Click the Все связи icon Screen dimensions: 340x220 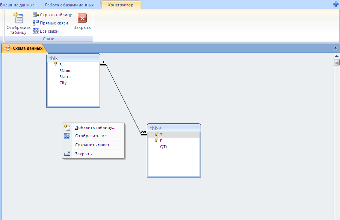(x=36, y=31)
